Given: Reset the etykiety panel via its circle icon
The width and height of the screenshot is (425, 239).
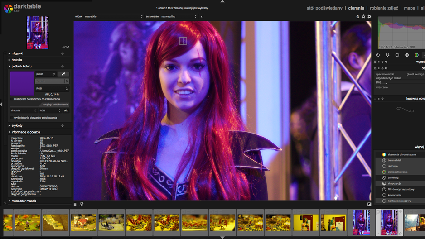Looking at the screenshot, I should (63, 126).
